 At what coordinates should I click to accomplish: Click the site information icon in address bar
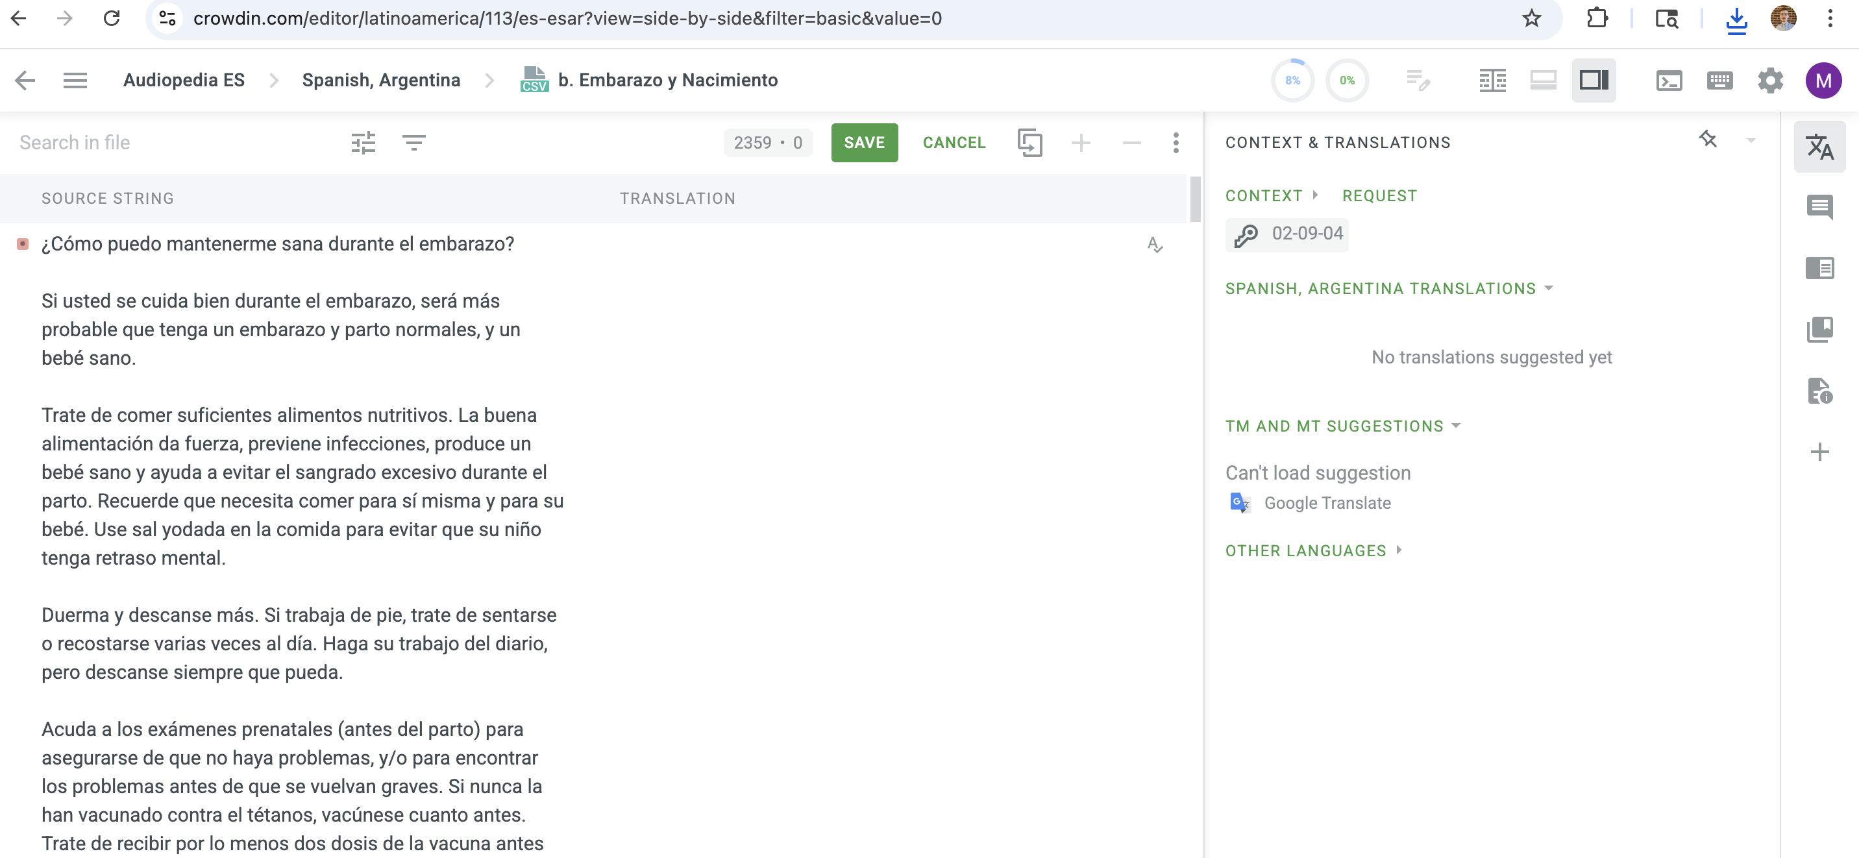pos(167,18)
